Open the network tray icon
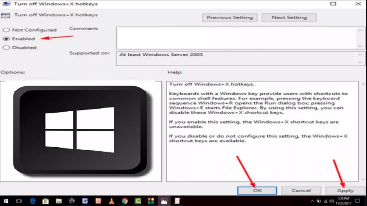 (x=326, y=201)
